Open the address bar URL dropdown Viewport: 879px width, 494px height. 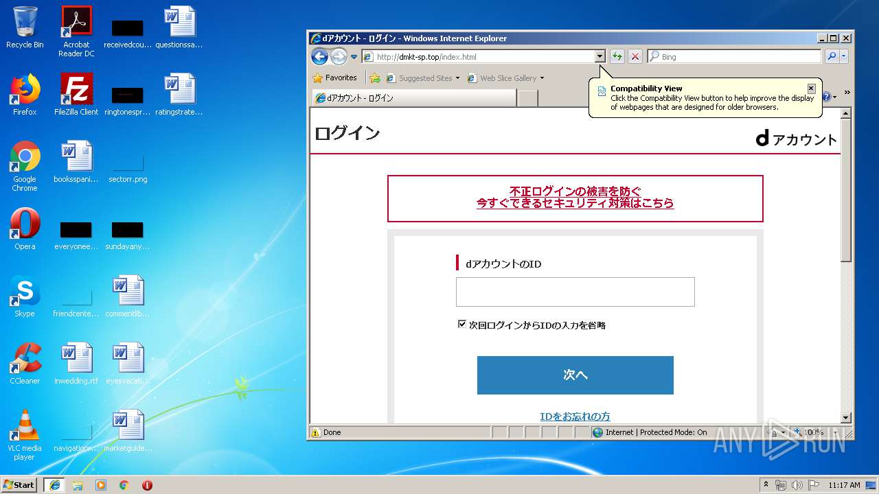[600, 56]
